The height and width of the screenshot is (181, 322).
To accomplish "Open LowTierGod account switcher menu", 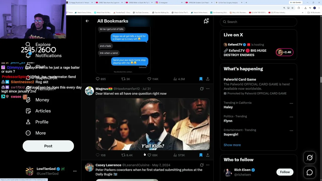I will 75,171.
